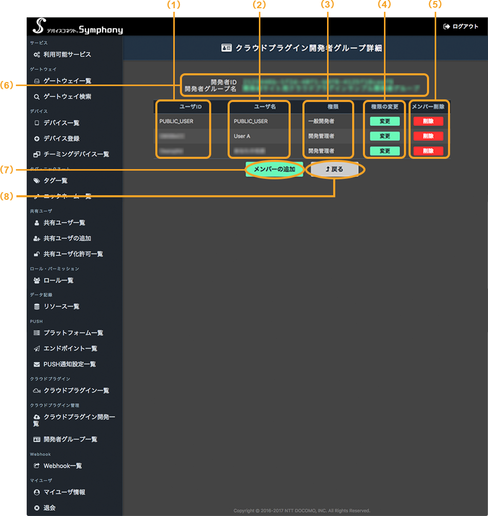The height and width of the screenshot is (516, 488).
Task: Open クラウドプラグイン開発一覧 menu item
Action: coord(74,420)
